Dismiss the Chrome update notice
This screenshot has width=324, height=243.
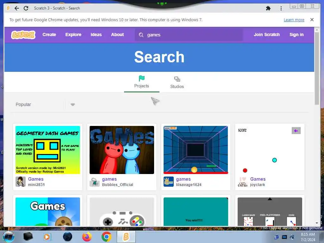coord(312,20)
